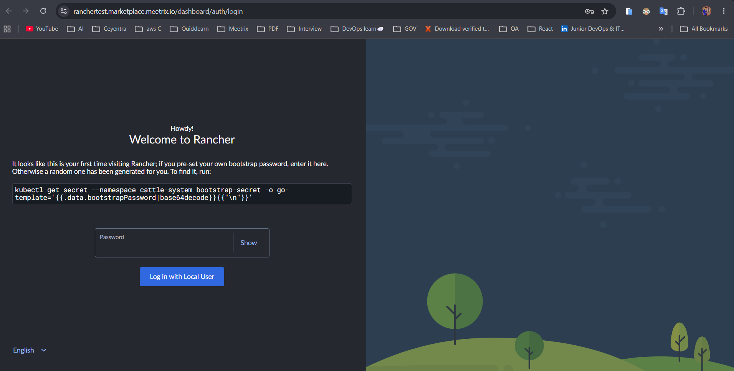Reload the Rancher login page
734x371 pixels.
click(x=43, y=11)
